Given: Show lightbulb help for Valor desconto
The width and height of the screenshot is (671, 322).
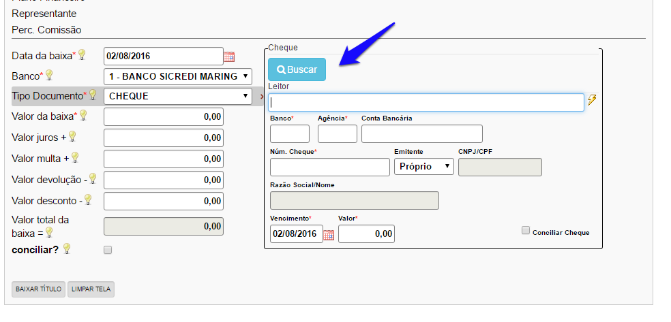Looking at the screenshot, I should click(88, 200).
